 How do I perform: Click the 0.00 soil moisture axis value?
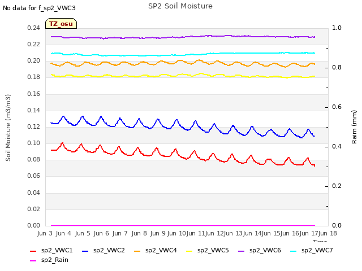pyautogui.click(x=34, y=226)
